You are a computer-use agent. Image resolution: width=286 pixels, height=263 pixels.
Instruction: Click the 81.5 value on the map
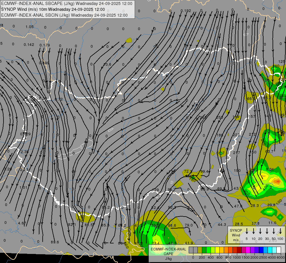89,225
